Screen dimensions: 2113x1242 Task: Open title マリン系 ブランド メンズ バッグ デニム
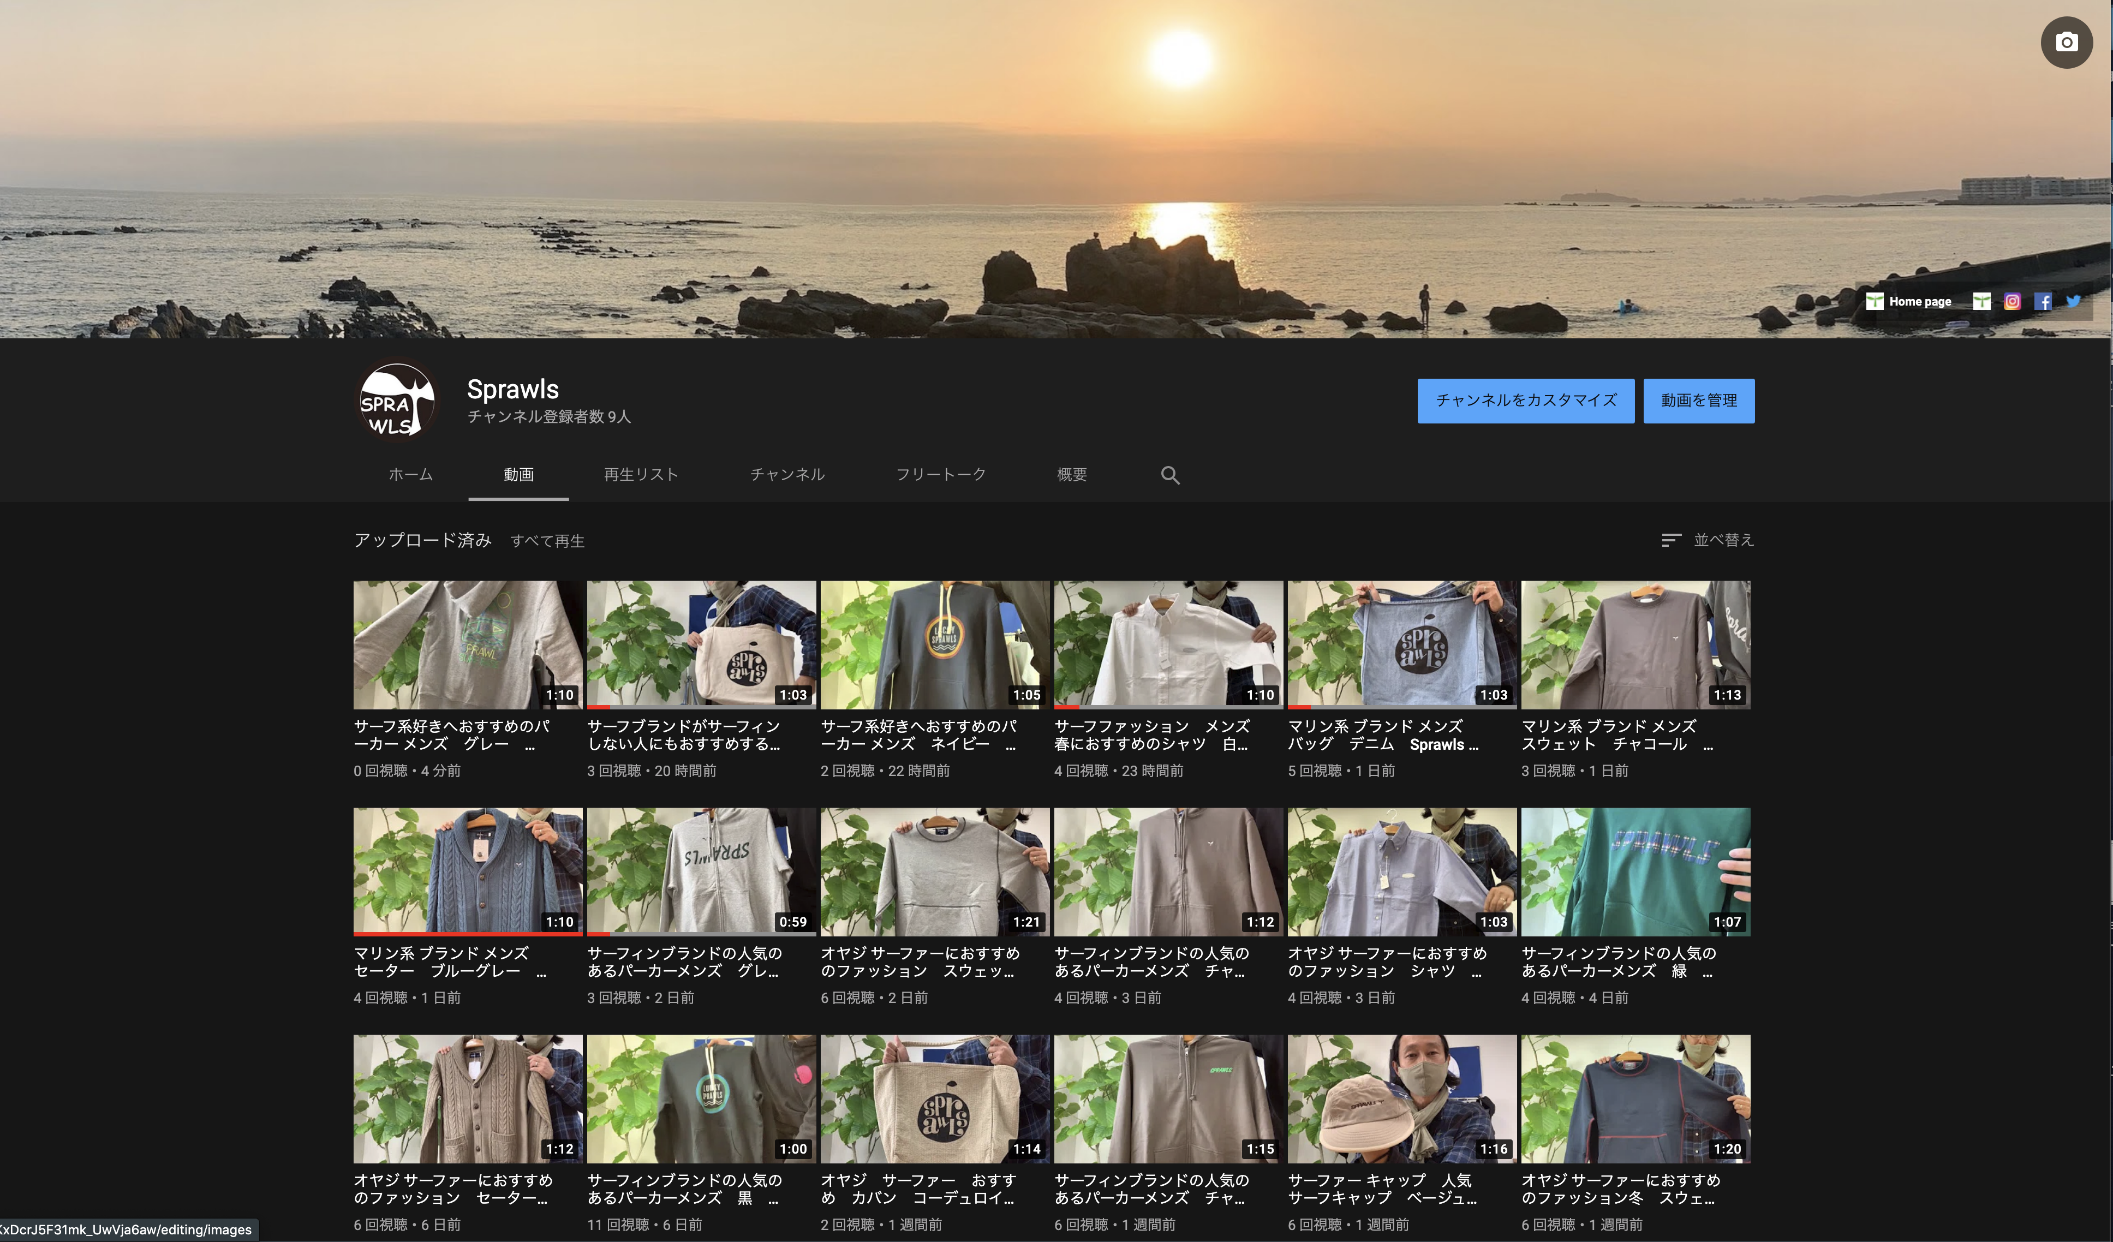1383,736
